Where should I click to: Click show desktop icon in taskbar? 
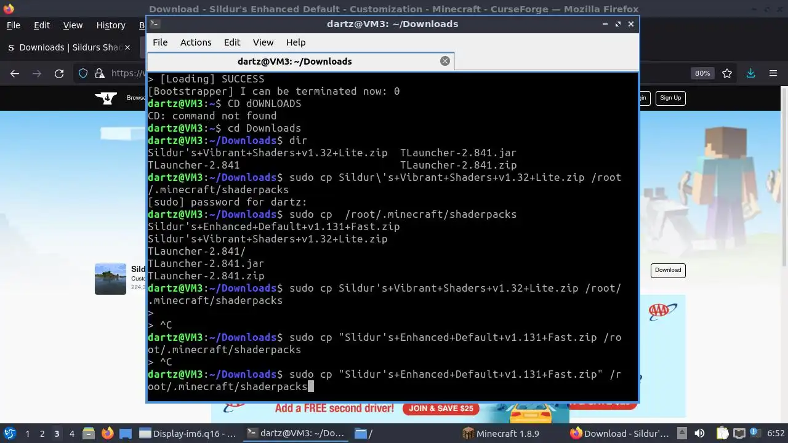point(126,433)
